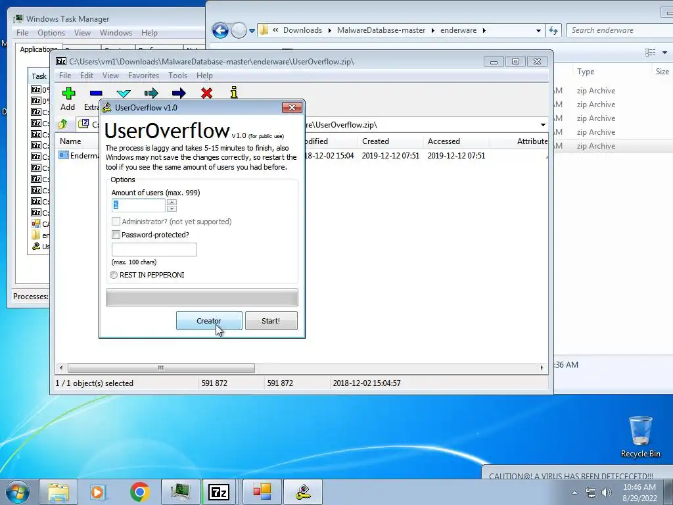Open the 7-Zip View menu
673x505 pixels.
[x=110, y=76]
